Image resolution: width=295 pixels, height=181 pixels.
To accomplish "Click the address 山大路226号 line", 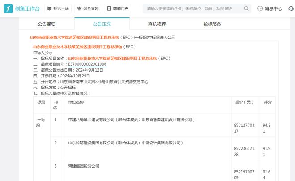I will [x=104, y=82].
